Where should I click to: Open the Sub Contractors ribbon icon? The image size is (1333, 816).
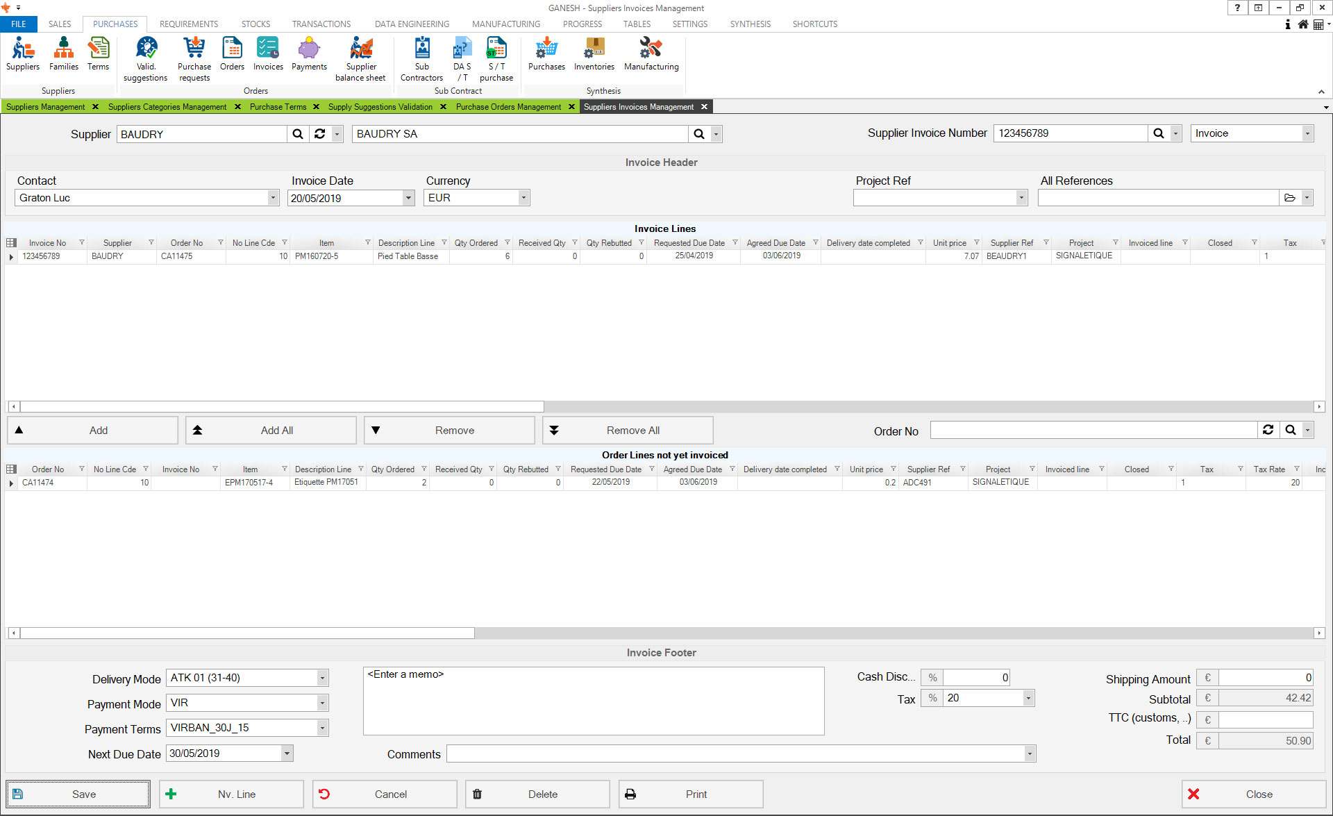[421, 58]
